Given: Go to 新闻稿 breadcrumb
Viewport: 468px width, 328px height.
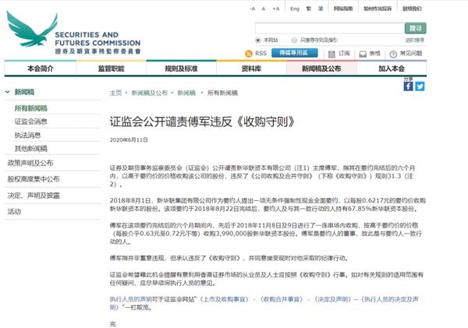Looking at the screenshot, I should [x=186, y=93].
